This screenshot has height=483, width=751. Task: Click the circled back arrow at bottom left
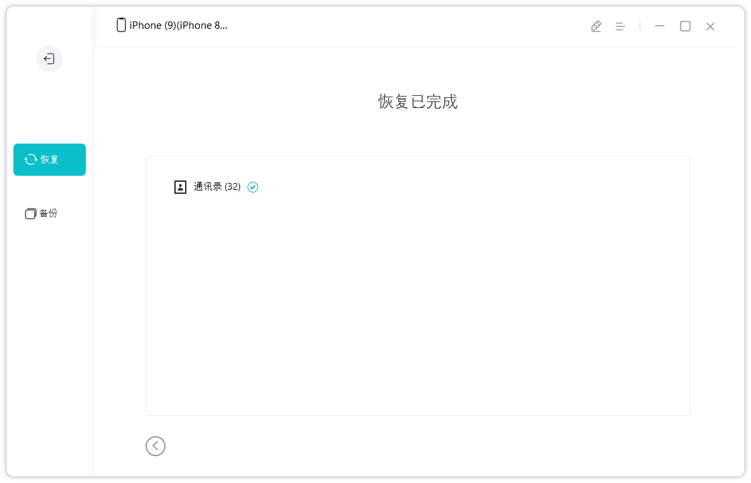coord(156,446)
